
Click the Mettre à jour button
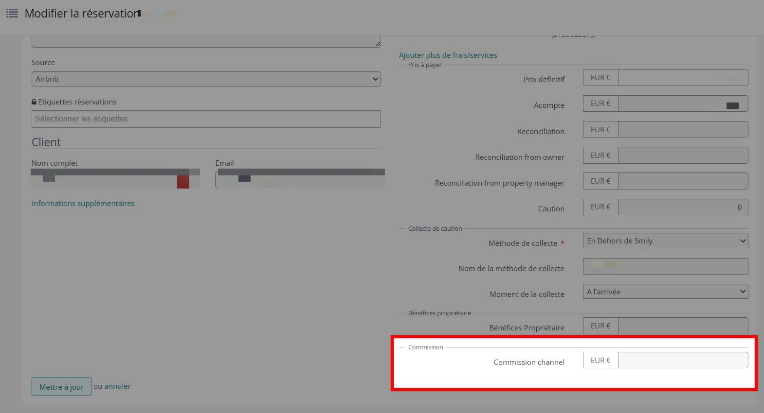61,387
